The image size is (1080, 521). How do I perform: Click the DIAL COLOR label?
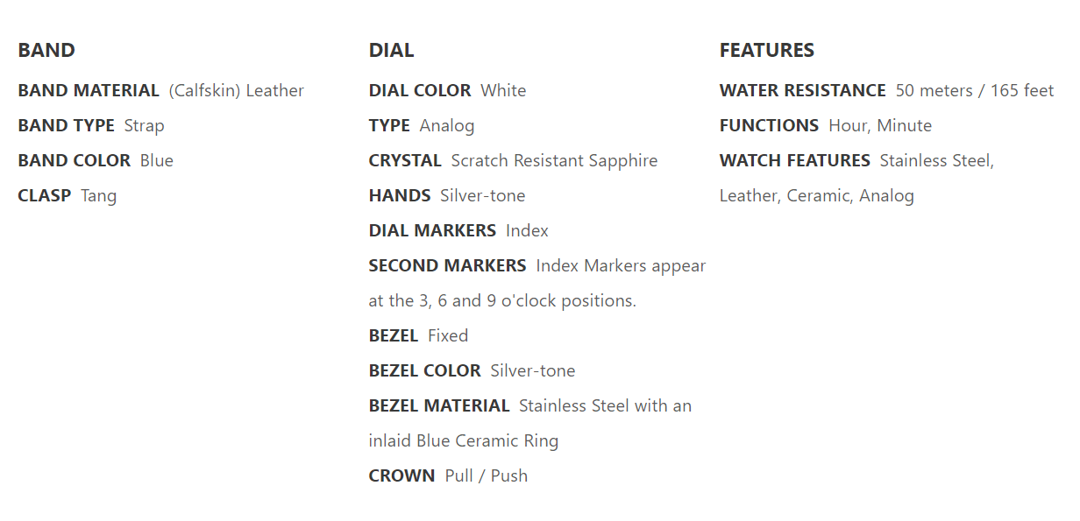point(420,90)
